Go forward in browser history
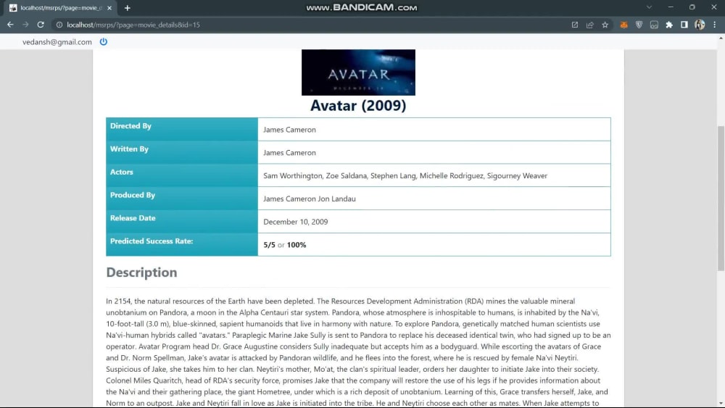The height and width of the screenshot is (408, 725). tap(25, 25)
